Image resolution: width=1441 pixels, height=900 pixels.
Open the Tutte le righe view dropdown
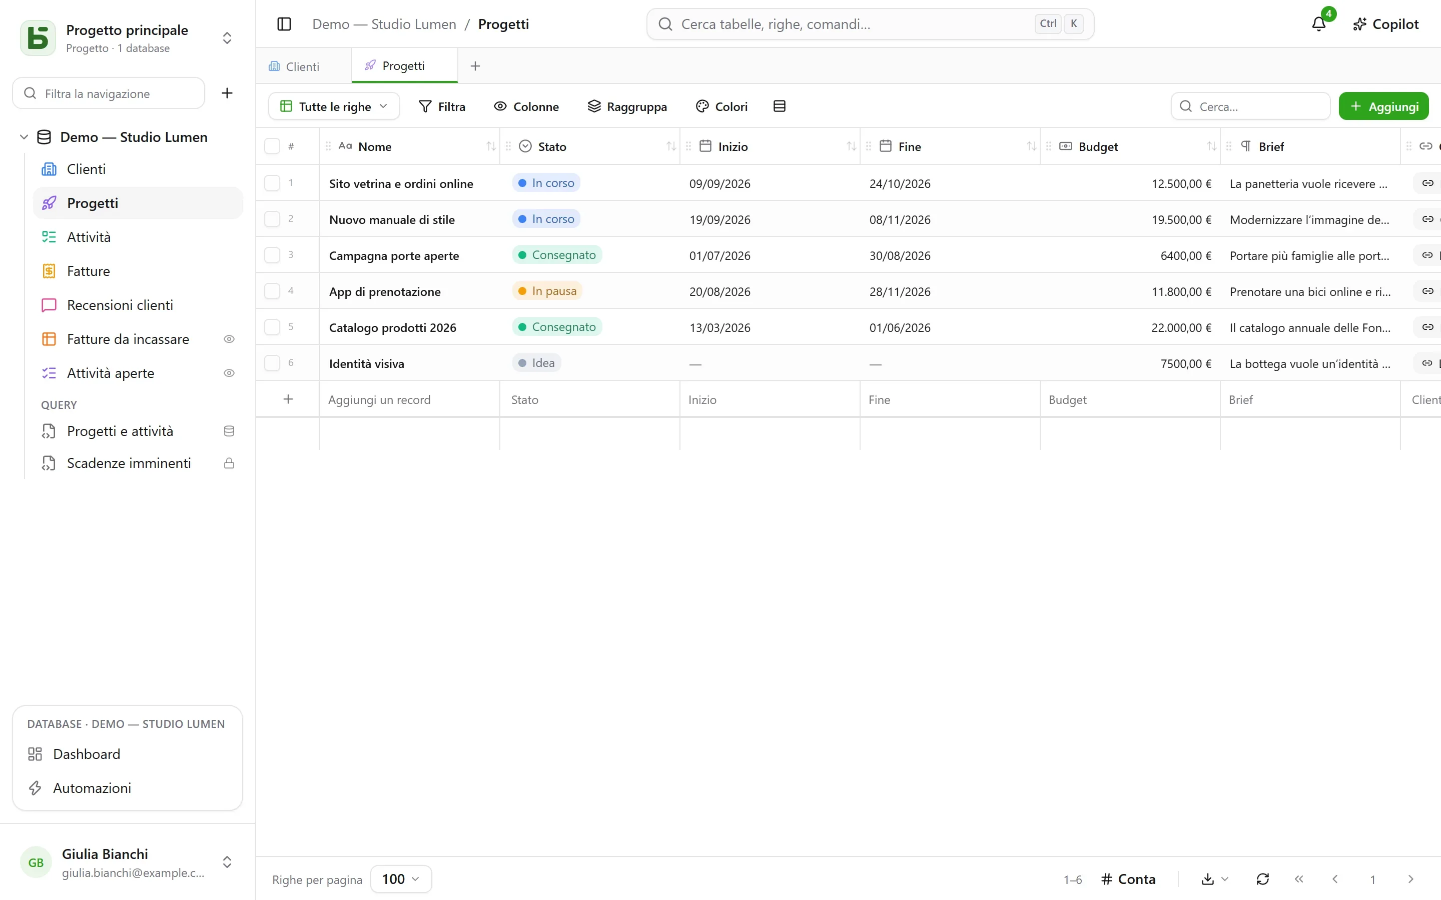(x=334, y=106)
